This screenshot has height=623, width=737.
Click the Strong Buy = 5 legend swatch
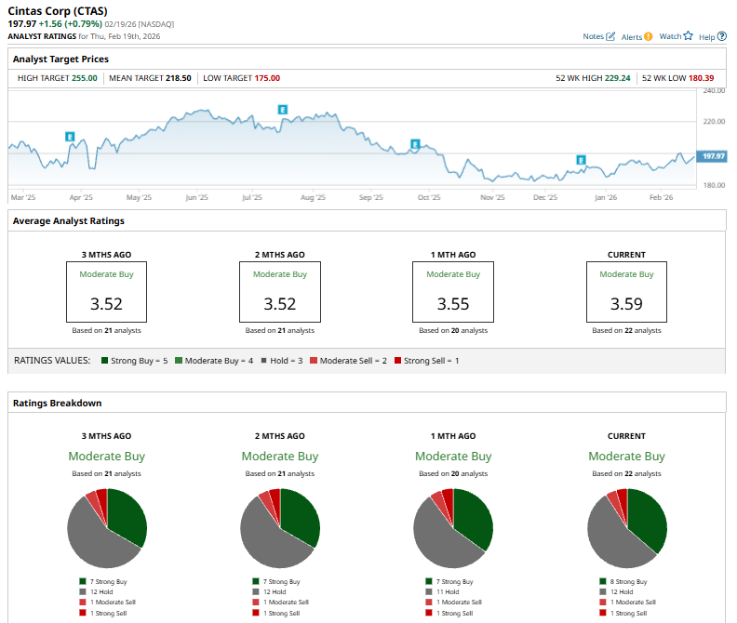click(x=106, y=360)
